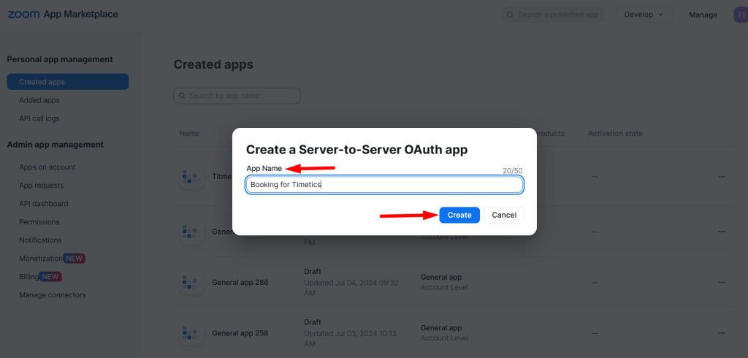Screen dimensions: 748x358
Task: Click the App Name input field
Action: pos(384,185)
